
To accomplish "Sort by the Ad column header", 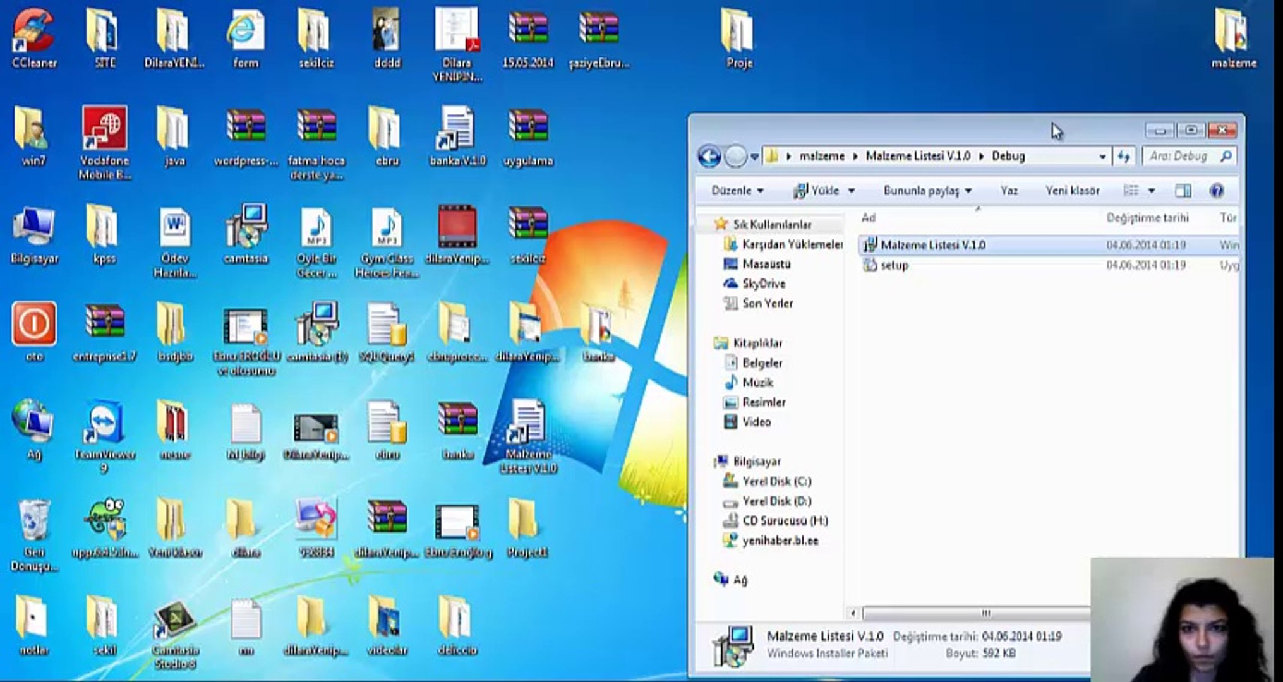I will [869, 218].
